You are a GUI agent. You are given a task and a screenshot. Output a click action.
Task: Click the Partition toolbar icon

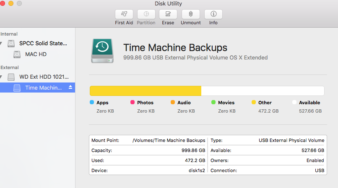[146, 14]
